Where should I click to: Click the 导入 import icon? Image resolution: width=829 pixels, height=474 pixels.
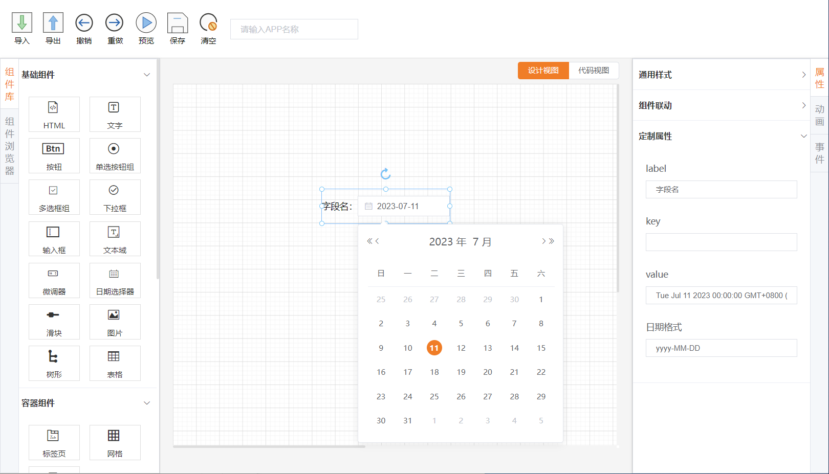[x=22, y=22]
